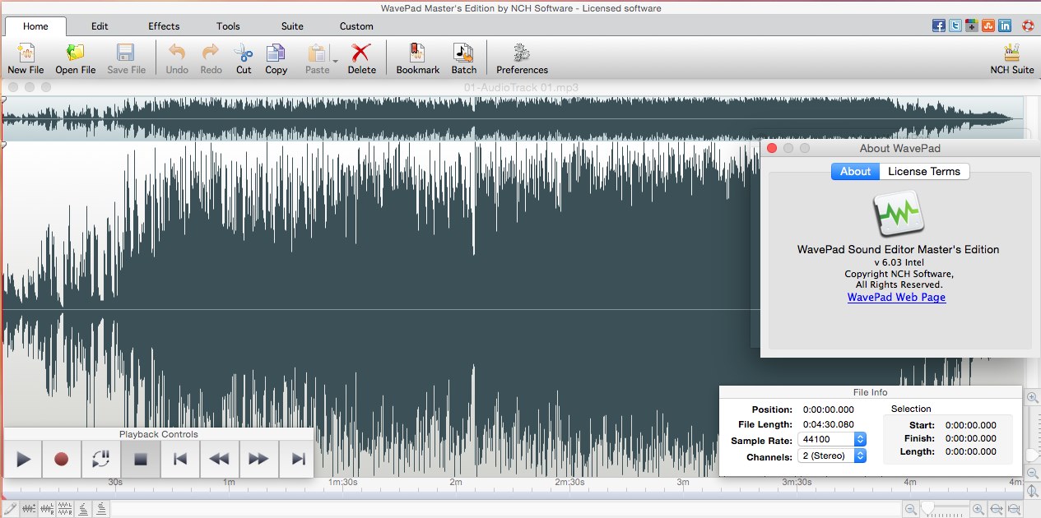Screen dimensions: 1041x518
Task: Toggle the stacked L R channel view
Action: point(65,509)
